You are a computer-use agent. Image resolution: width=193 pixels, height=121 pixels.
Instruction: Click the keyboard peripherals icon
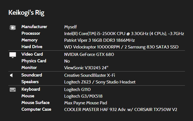13,90
